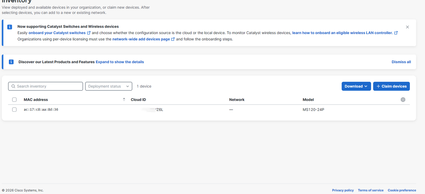Open table column settings gear

403,99
